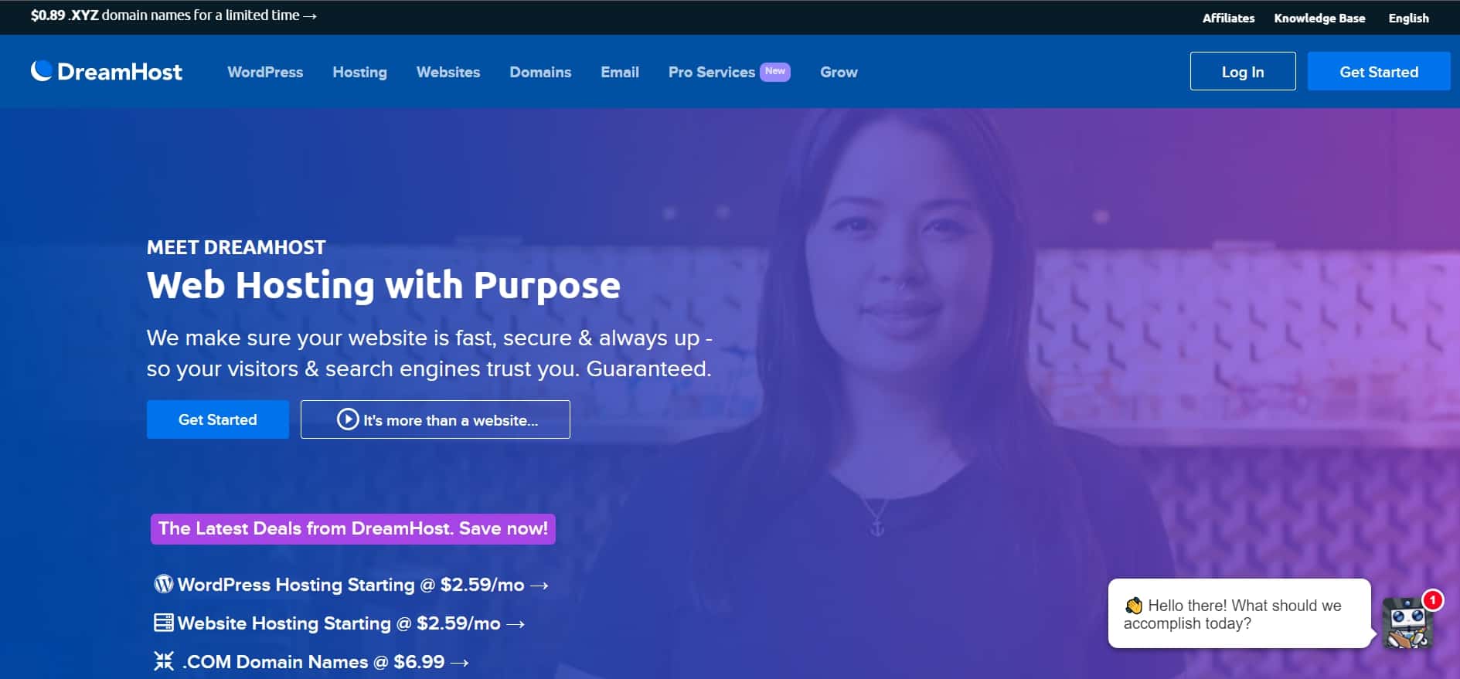
Task: Click the Log In button
Action: [1243, 71]
